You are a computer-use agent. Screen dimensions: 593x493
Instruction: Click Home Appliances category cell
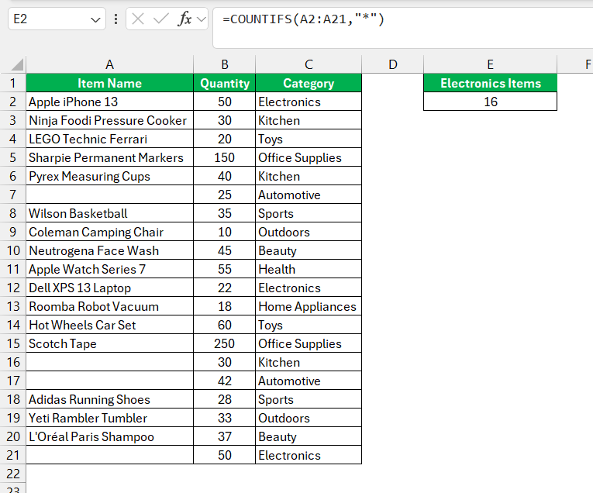pos(309,306)
